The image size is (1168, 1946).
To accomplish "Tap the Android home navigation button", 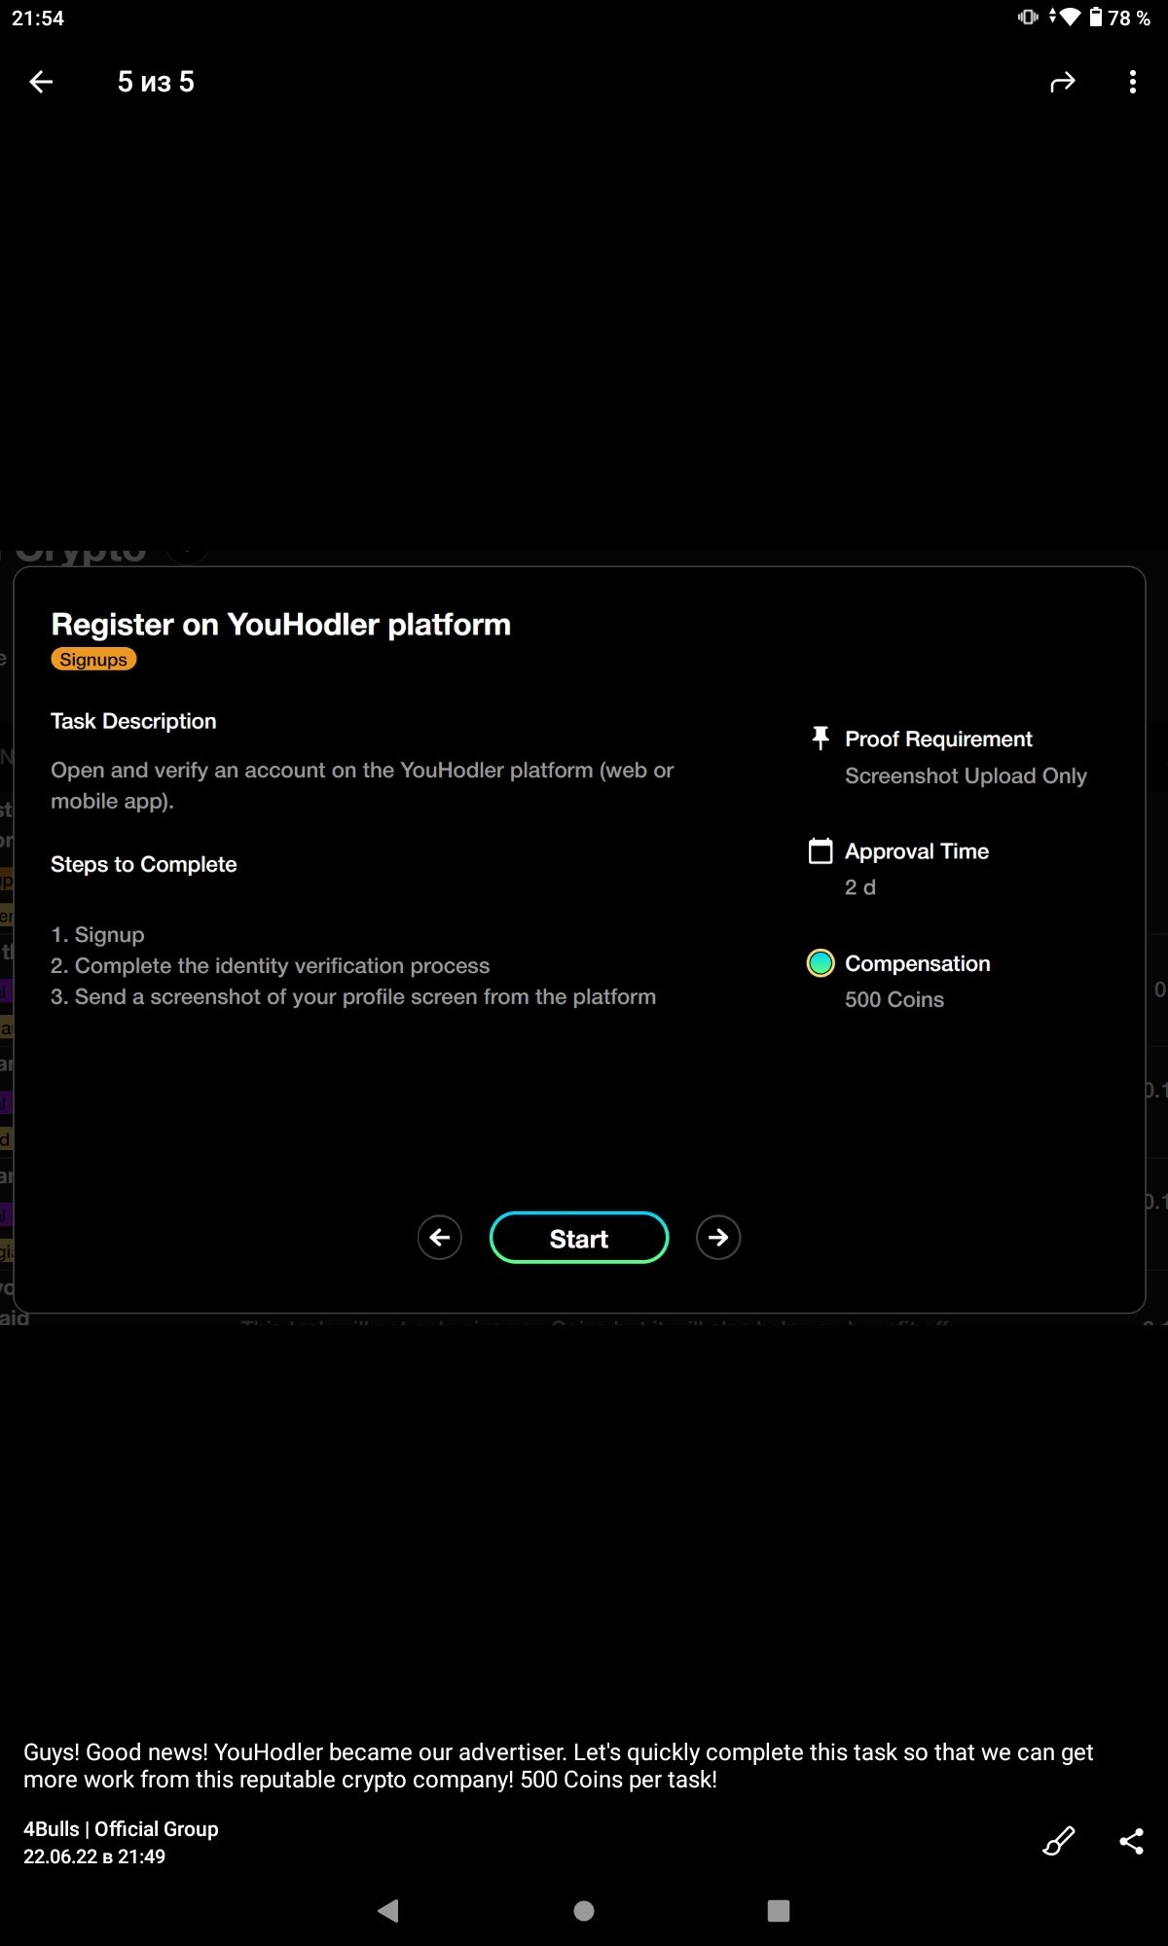I will pyautogui.click(x=584, y=1911).
